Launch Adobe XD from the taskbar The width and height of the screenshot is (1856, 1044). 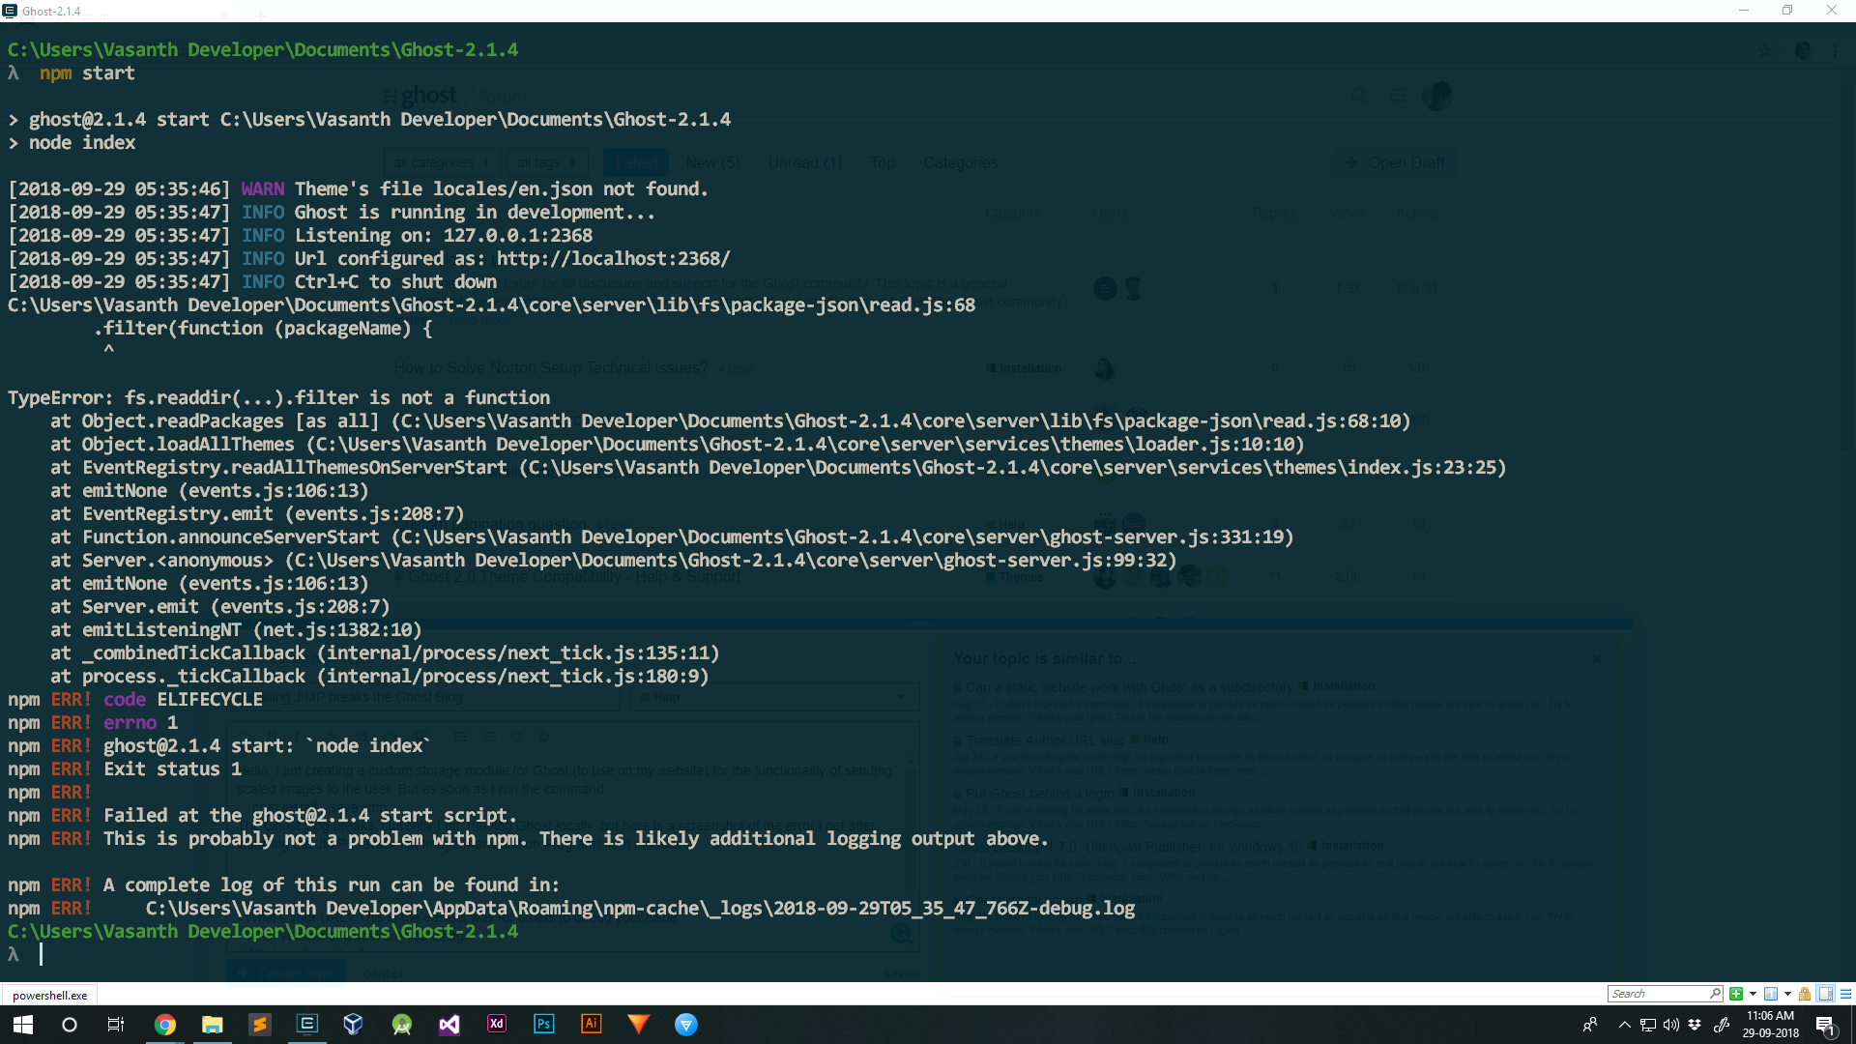click(x=496, y=1025)
